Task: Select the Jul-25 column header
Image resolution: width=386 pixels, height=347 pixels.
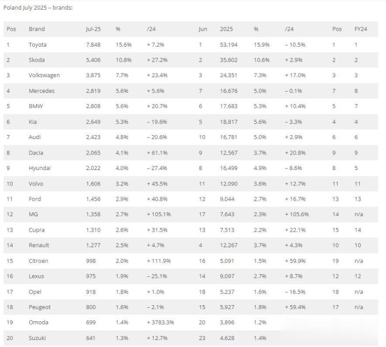Action: point(93,29)
